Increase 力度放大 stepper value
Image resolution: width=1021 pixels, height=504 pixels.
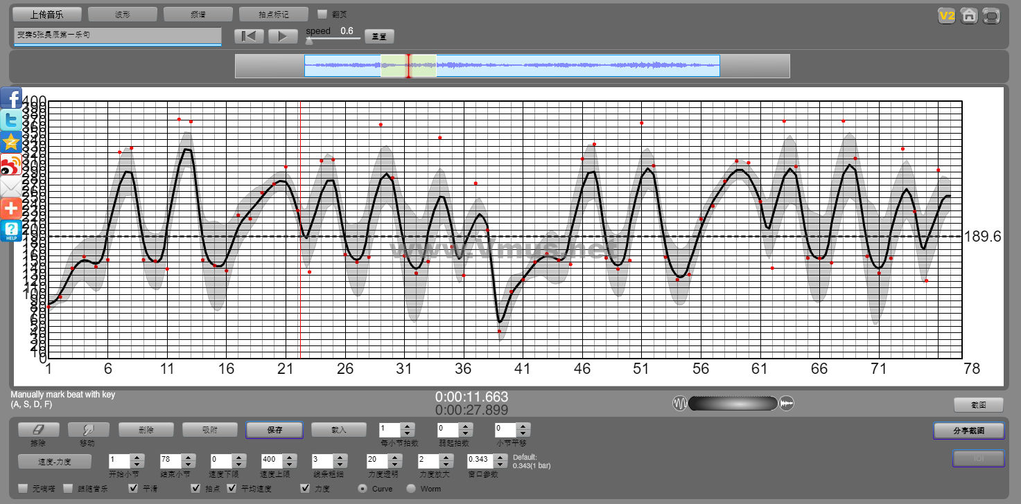[x=446, y=457]
